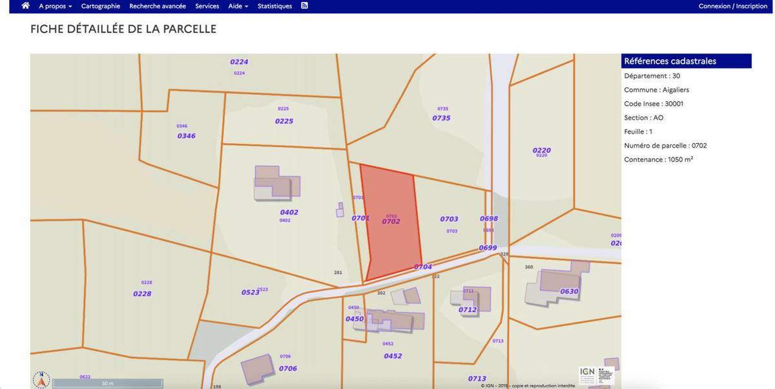This screenshot has height=389, width=775.
Task: Open the RSS feed icon
Action: (304, 6)
